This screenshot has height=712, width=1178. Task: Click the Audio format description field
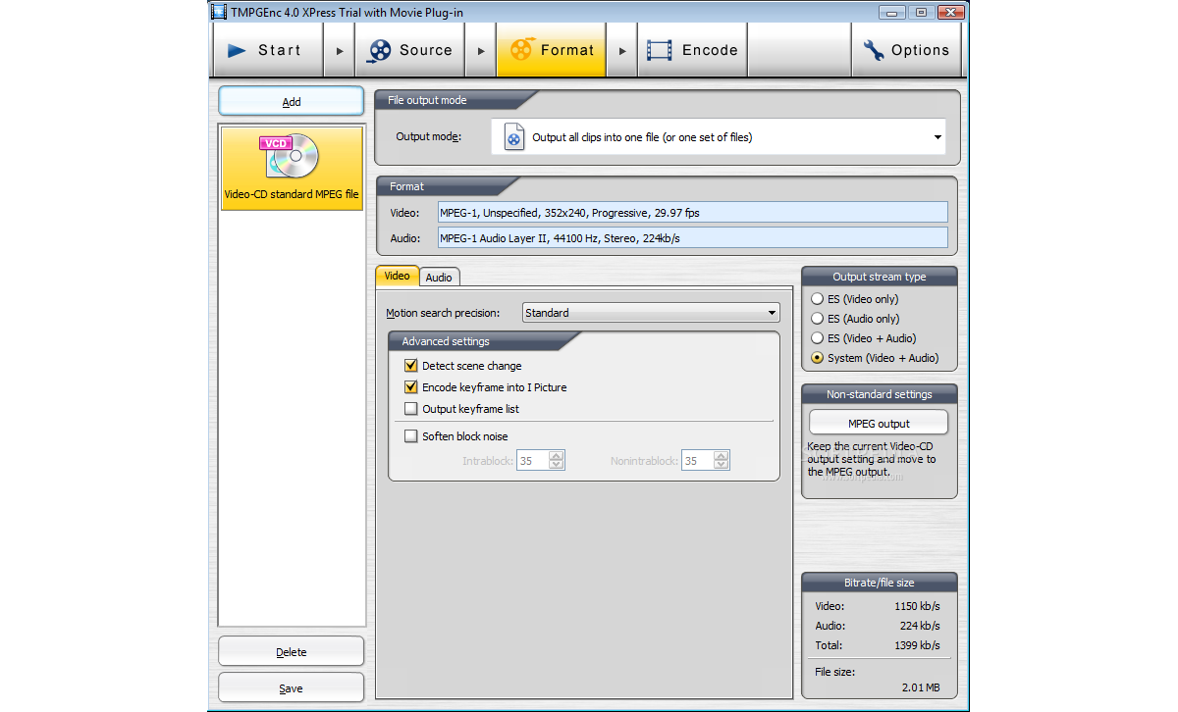[x=693, y=238]
